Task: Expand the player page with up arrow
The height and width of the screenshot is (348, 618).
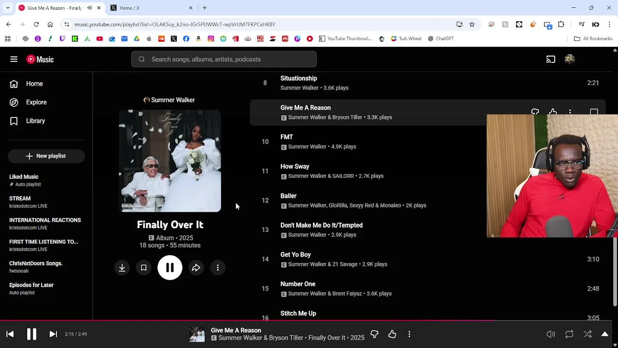Action: (605, 334)
